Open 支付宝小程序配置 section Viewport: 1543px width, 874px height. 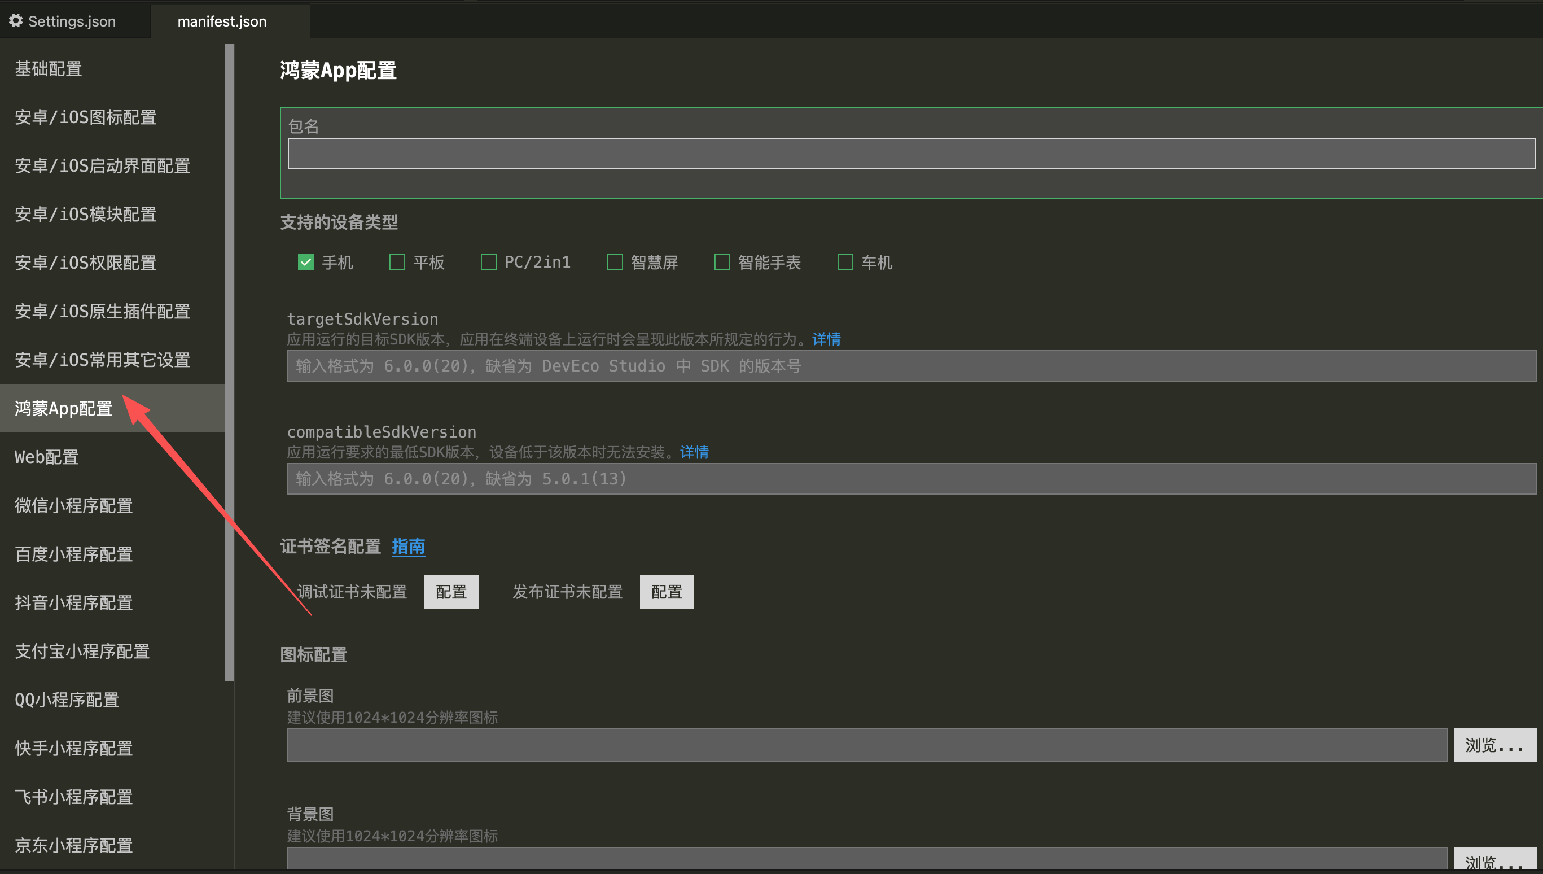pos(112,652)
